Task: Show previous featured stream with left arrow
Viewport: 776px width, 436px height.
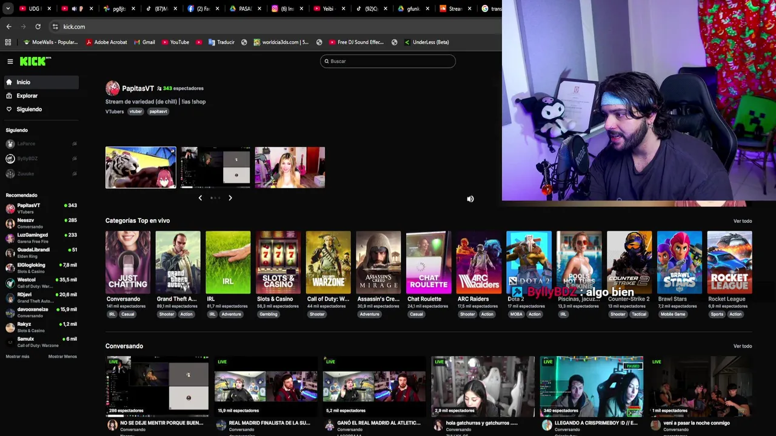Action: pos(200,198)
